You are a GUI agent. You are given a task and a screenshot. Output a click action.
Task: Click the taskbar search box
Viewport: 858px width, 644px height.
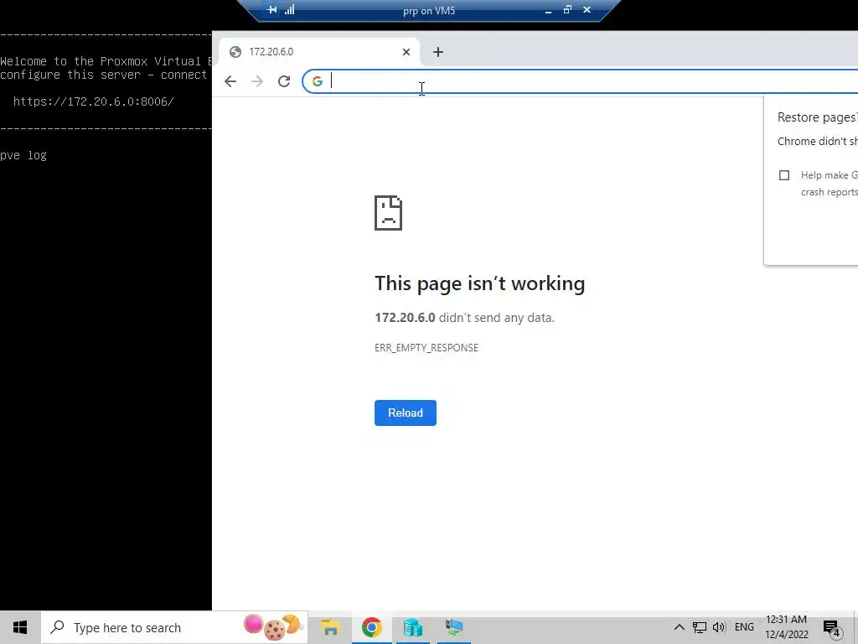tap(174, 627)
